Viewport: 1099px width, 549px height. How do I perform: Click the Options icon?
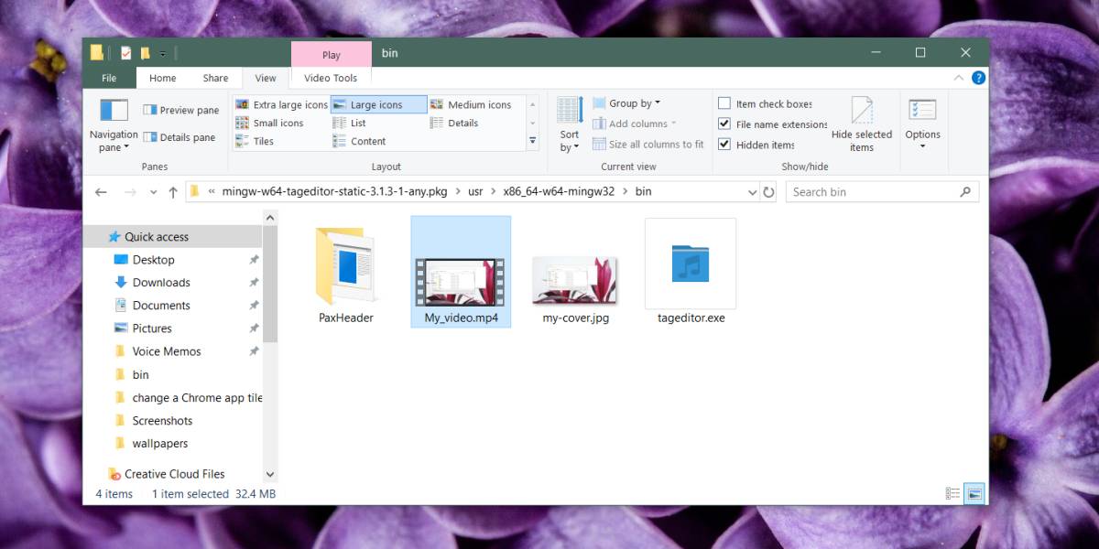pos(922,111)
